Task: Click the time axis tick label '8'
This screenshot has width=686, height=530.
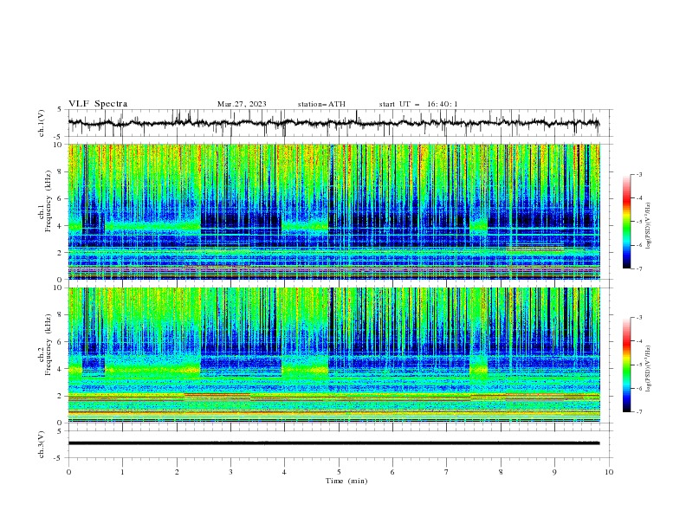Action: point(501,472)
